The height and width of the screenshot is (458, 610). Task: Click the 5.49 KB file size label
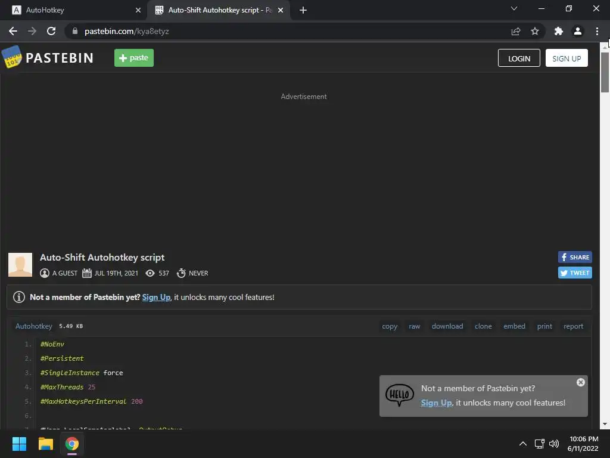tap(71, 326)
